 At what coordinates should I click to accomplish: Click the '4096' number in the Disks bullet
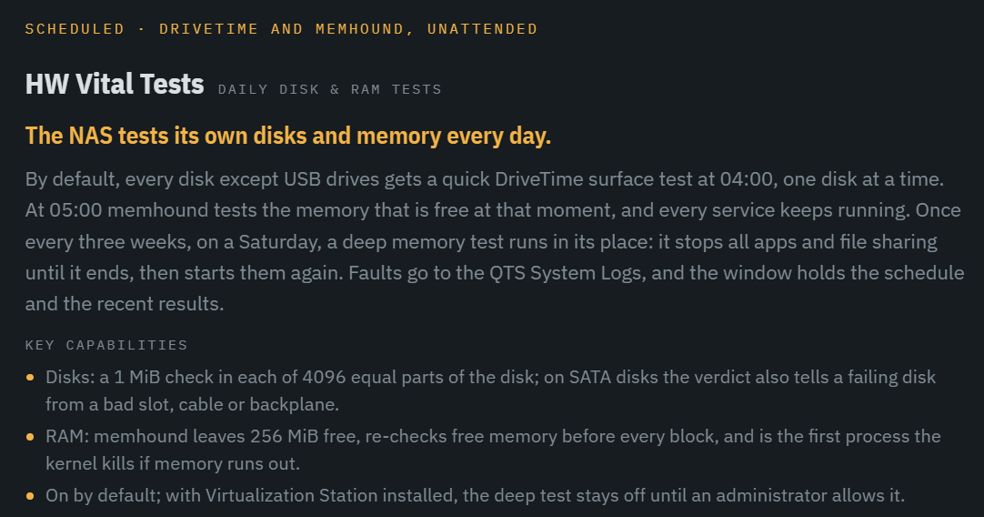tap(324, 377)
